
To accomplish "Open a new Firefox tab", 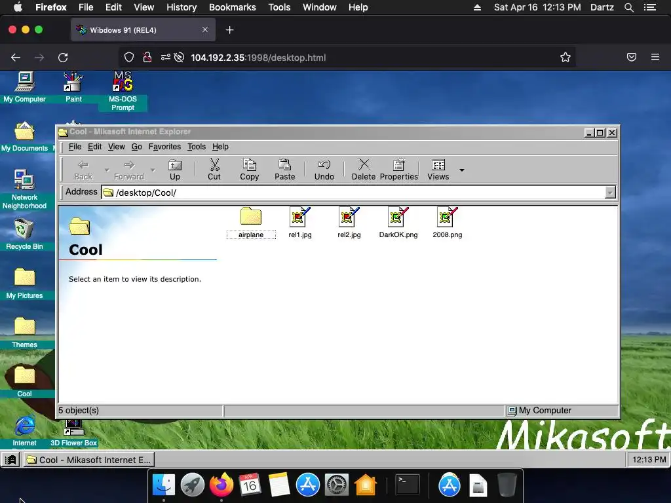I will [x=230, y=30].
